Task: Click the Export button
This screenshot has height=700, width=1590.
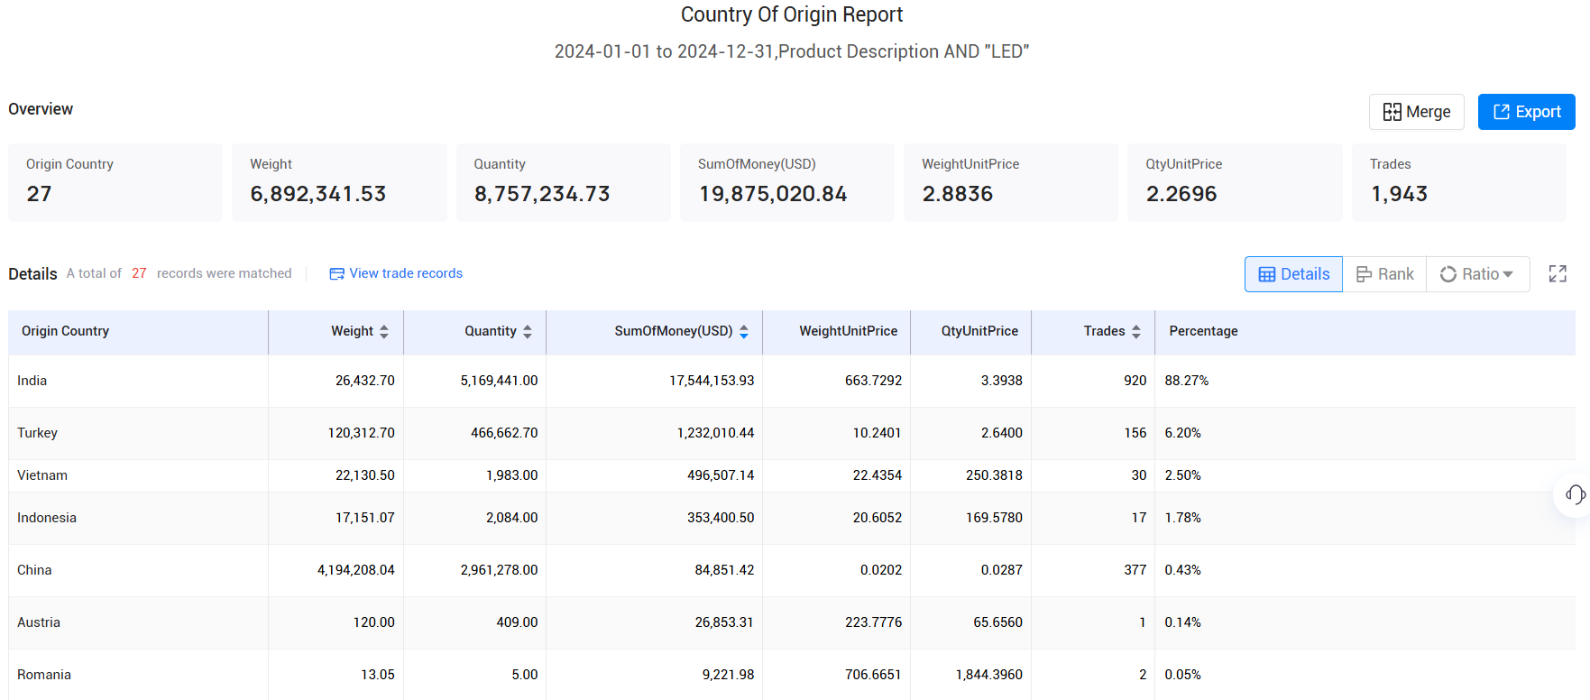Action: coord(1526,112)
